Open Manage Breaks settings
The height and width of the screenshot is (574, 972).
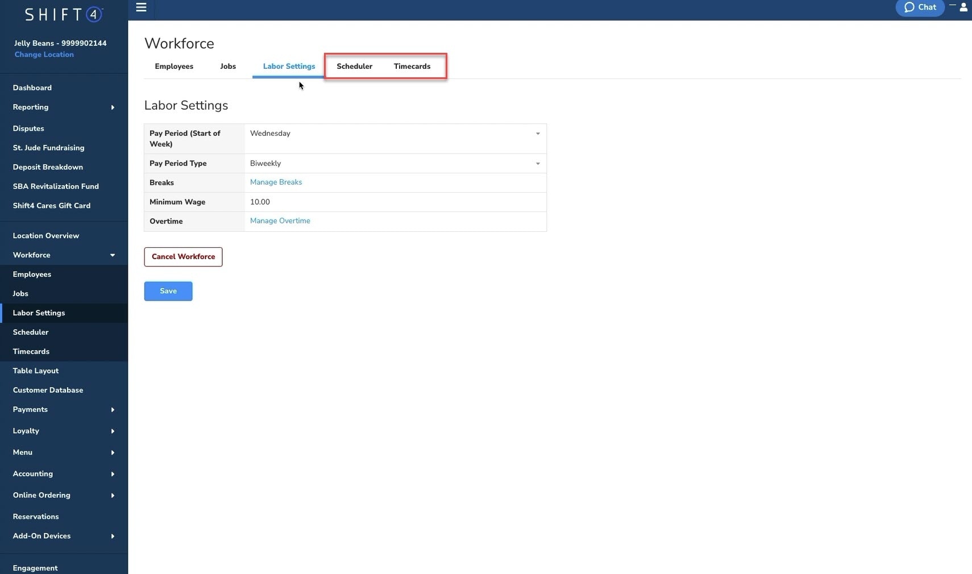(276, 182)
